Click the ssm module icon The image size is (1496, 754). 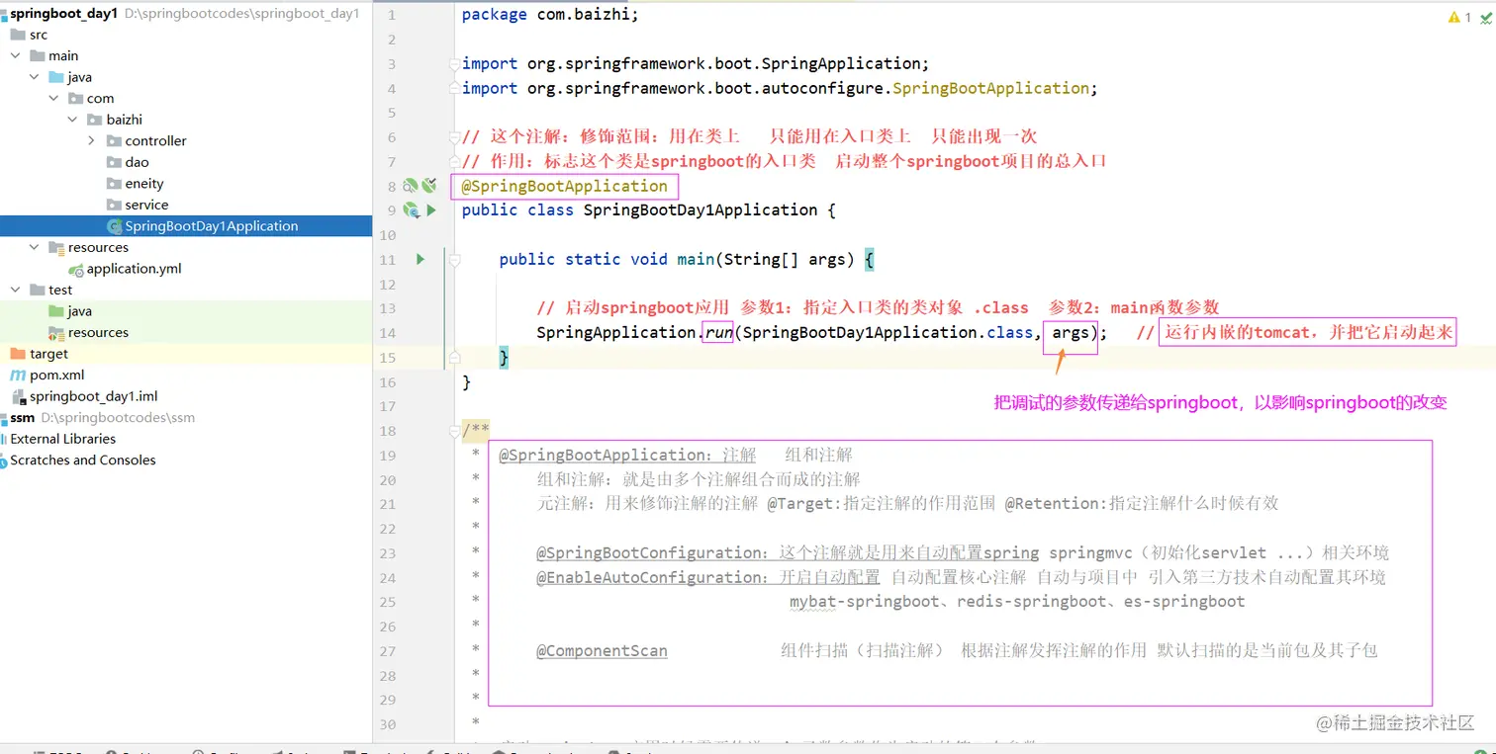point(3,418)
